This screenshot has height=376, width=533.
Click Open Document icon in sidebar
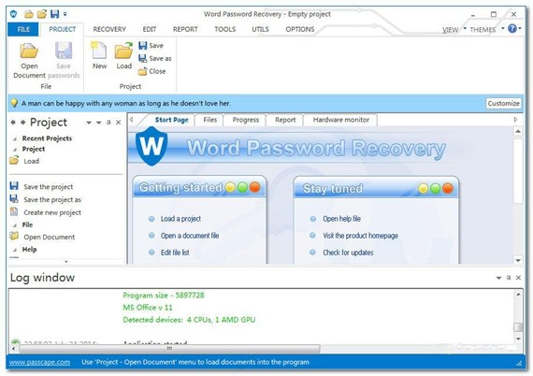click(14, 237)
